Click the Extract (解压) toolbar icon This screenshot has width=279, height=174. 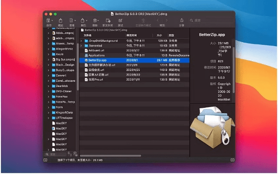tap(83, 20)
